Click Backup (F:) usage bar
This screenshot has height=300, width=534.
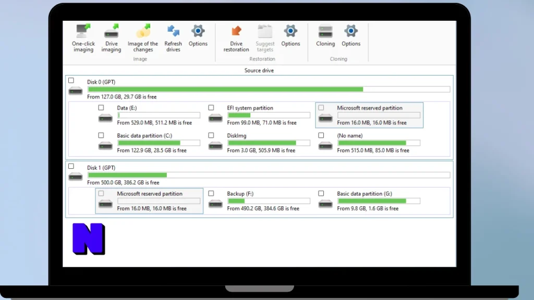click(269, 201)
